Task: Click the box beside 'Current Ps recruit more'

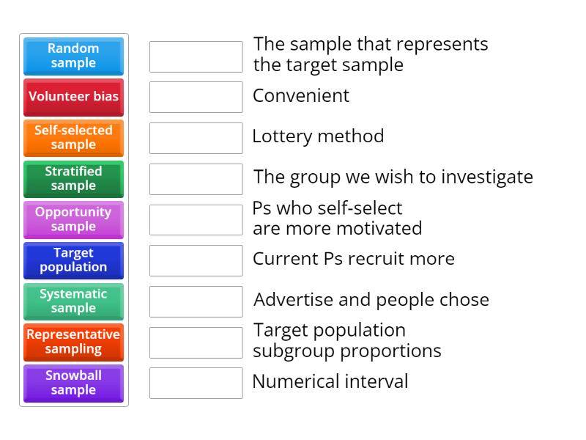Action: [196, 260]
